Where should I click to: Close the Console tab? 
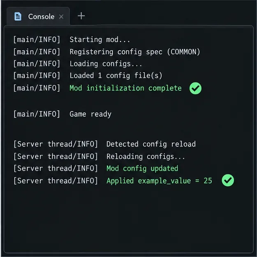tap(61, 17)
